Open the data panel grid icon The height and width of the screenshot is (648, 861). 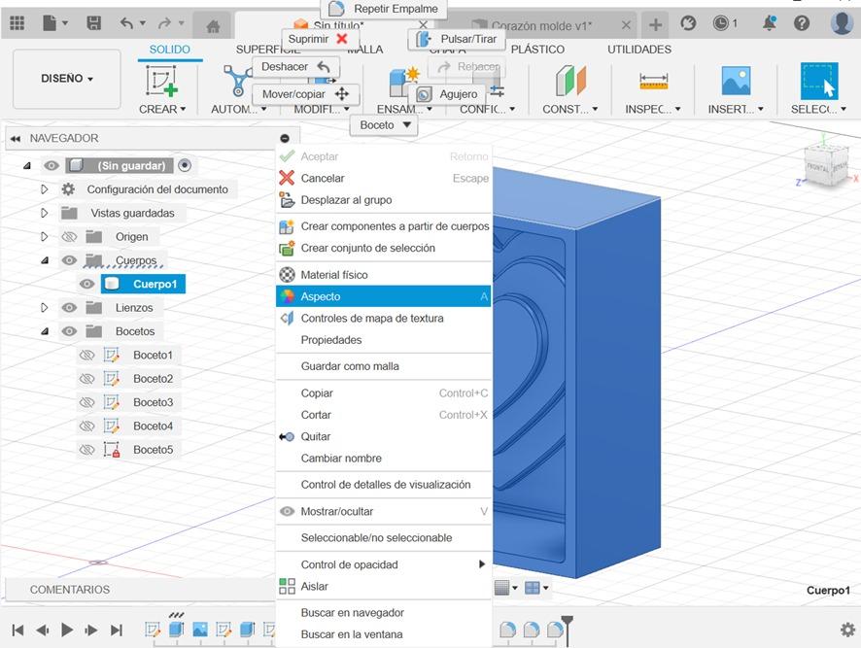pos(17,23)
